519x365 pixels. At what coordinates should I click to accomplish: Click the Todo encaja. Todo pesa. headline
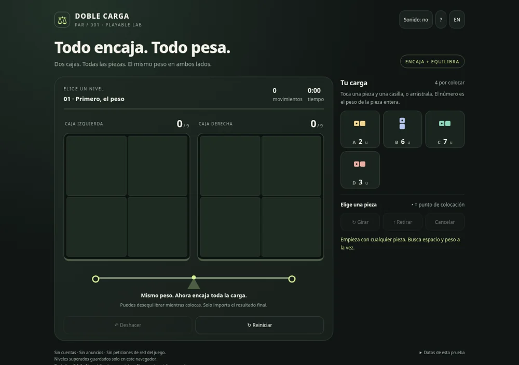pos(142,48)
